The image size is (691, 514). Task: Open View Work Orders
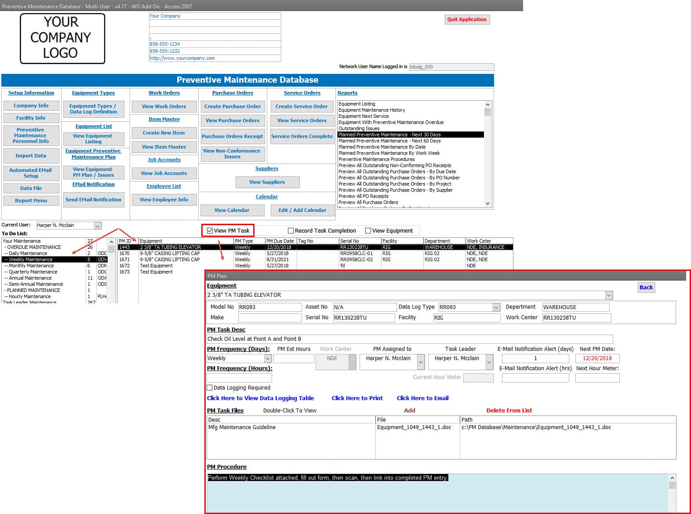(164, 106)
